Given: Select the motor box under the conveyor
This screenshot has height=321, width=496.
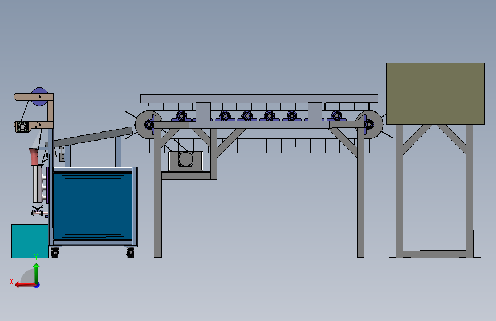Looking at the screenshot, I should [186, 161].
